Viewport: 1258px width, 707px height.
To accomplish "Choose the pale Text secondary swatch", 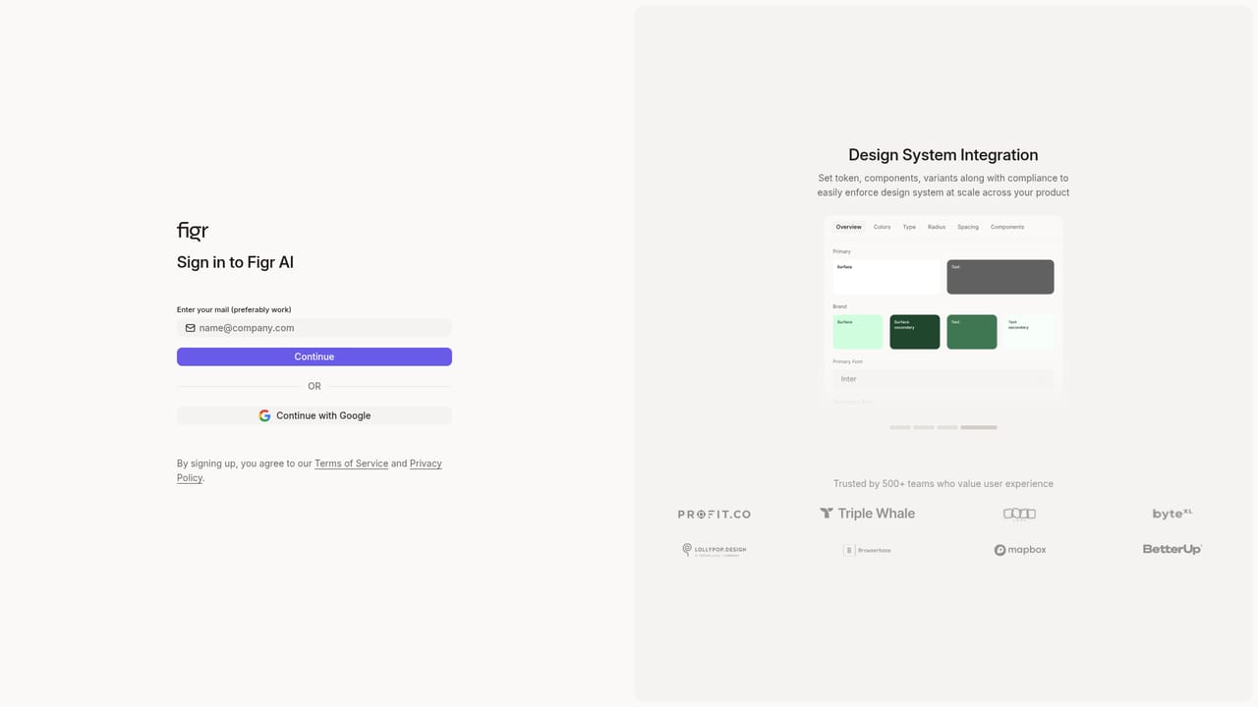I will pos(1029,332).
